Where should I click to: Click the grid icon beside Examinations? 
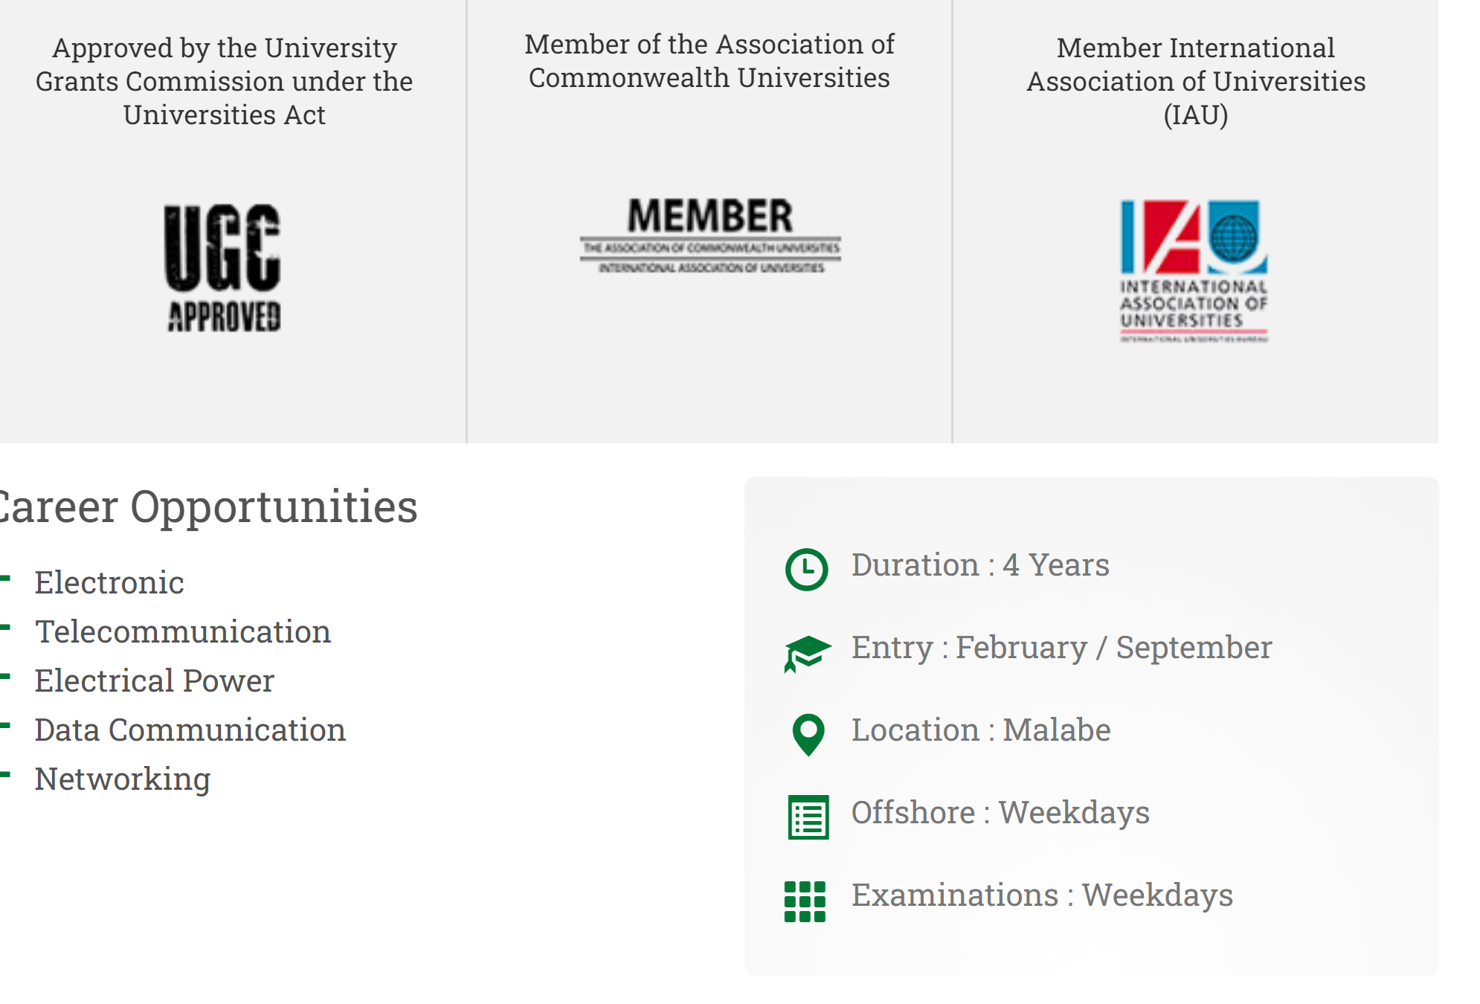pos(805,901)
